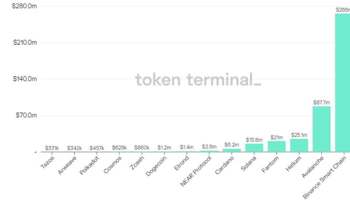Click the $25.1m data label
The height and width of the screenshot is (200, 350).
pyautogui.click(x=299, y=135)
